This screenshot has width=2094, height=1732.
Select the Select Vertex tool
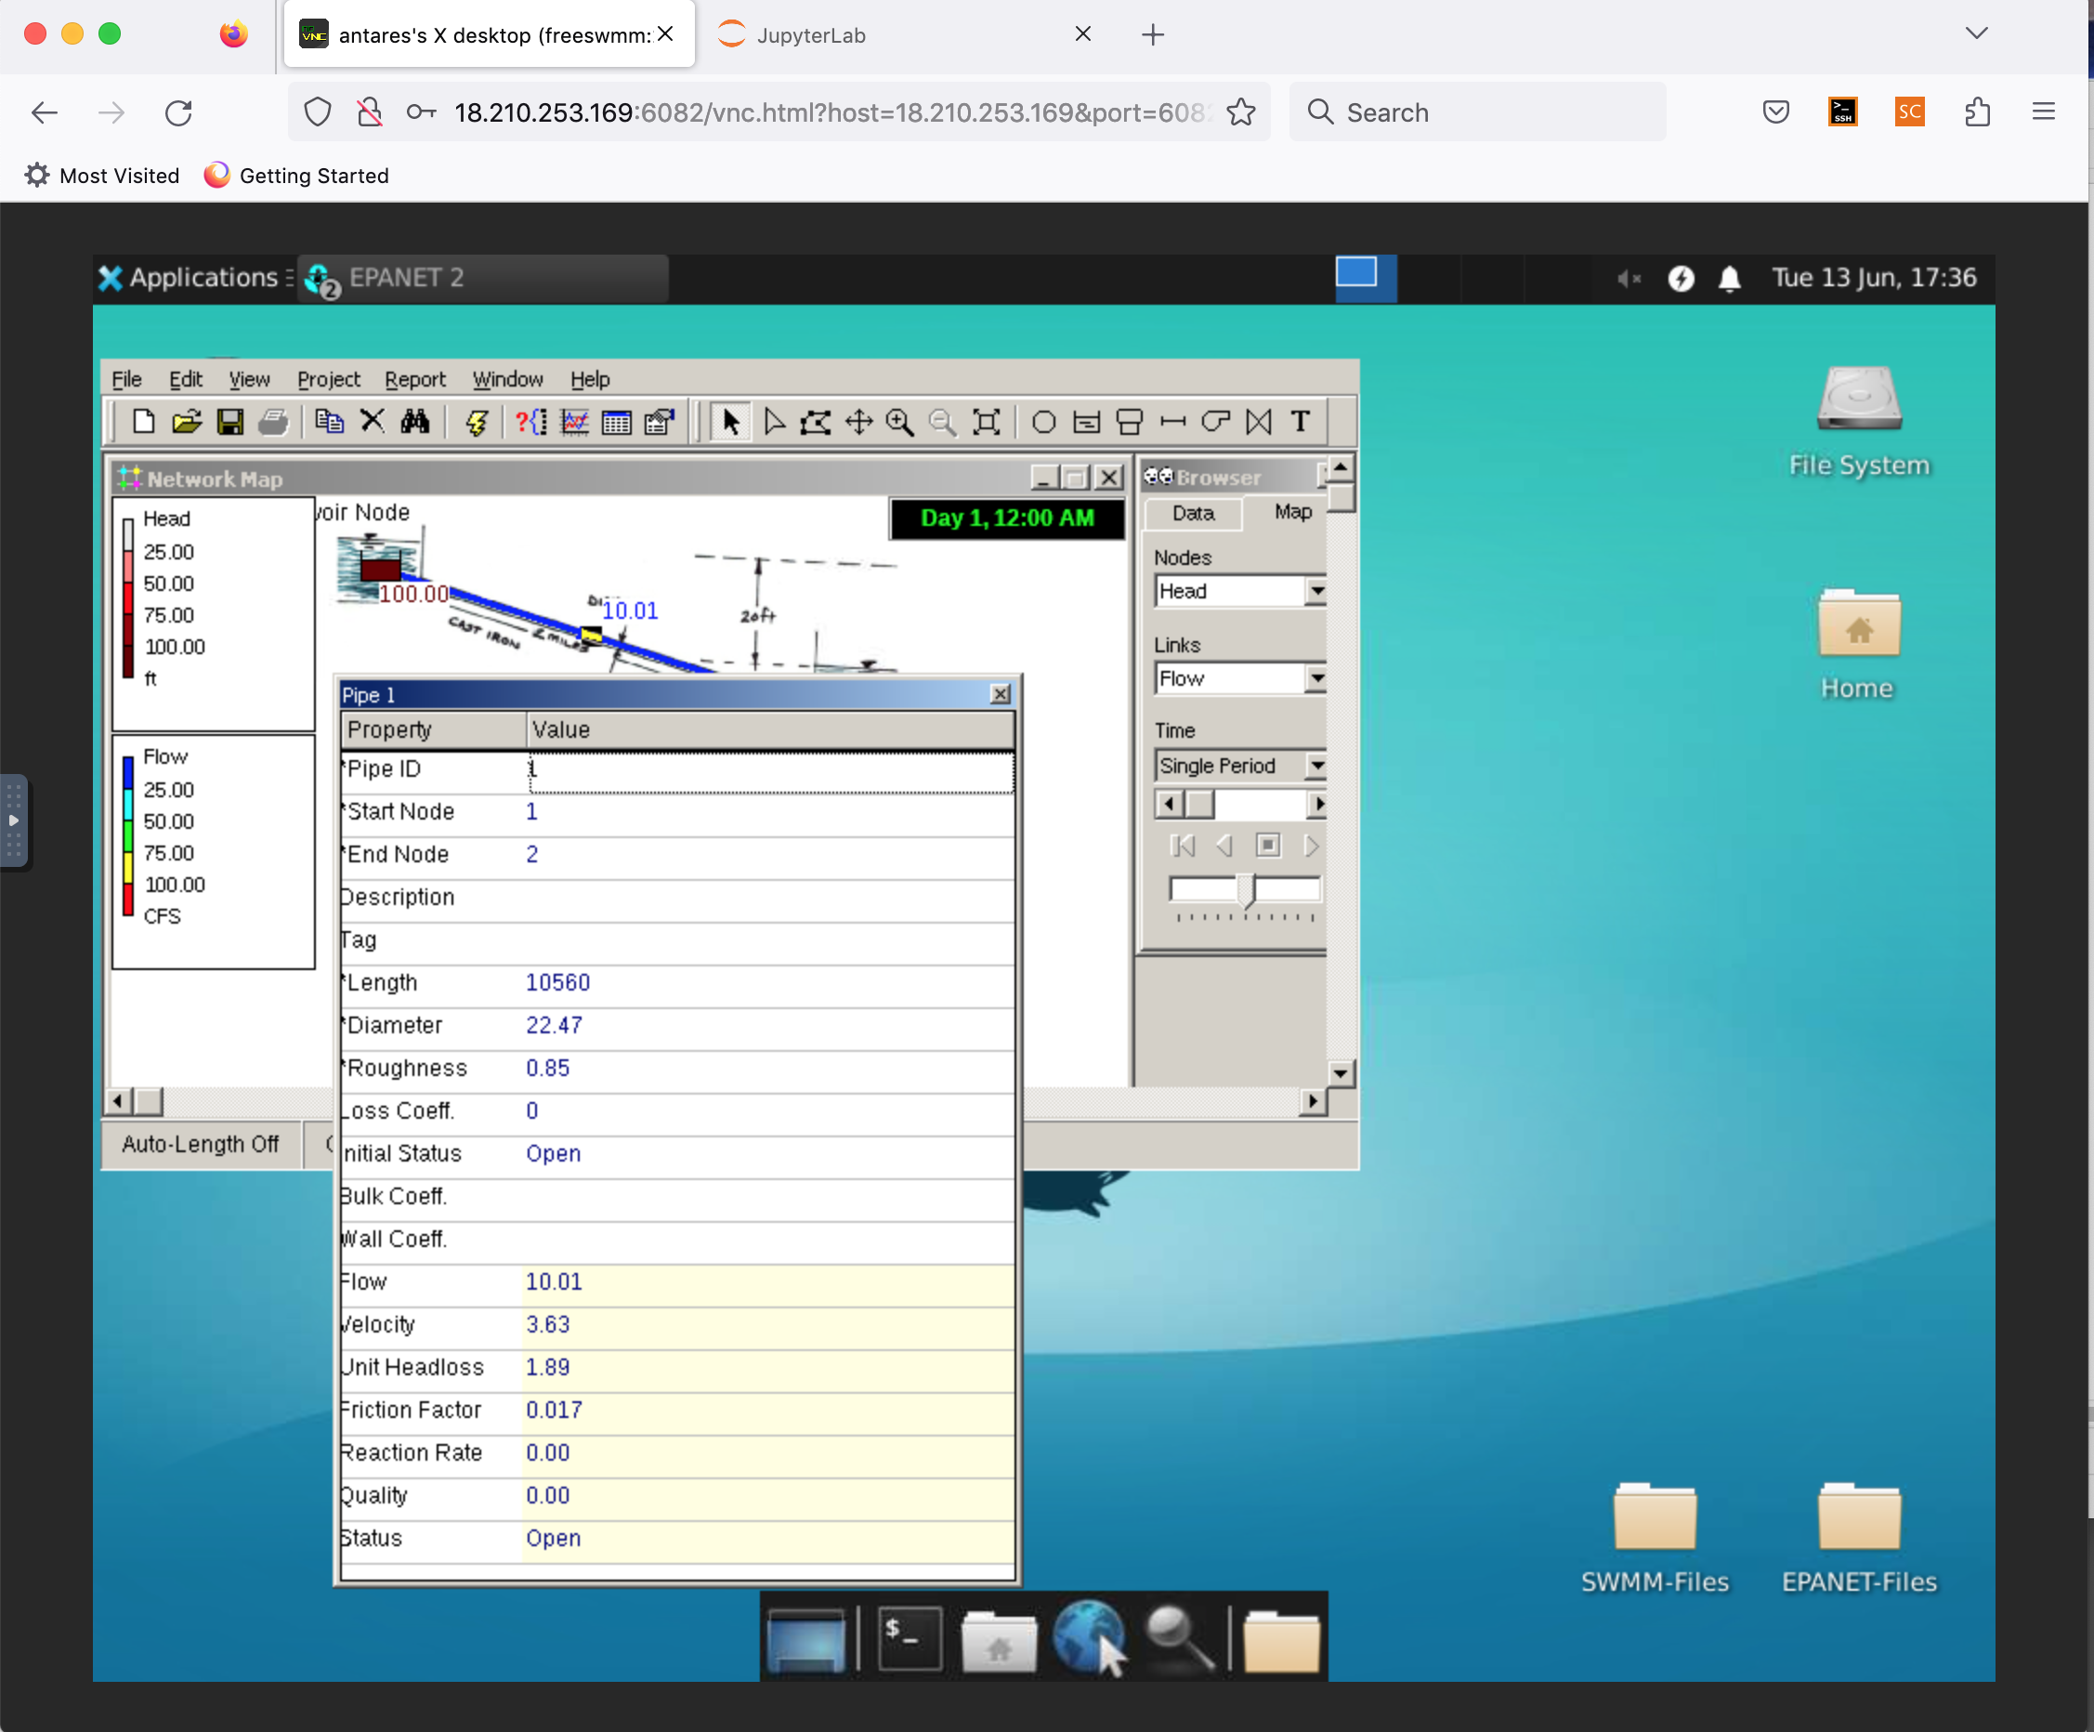(774, 423)
